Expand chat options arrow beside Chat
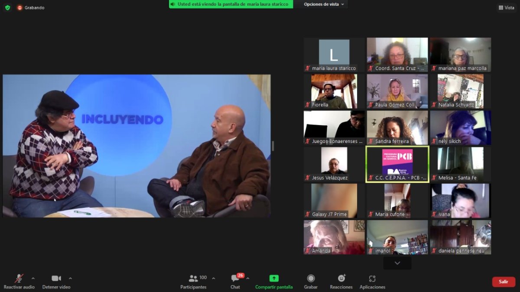This screenshot has width=520, height=292. [248, 279]
